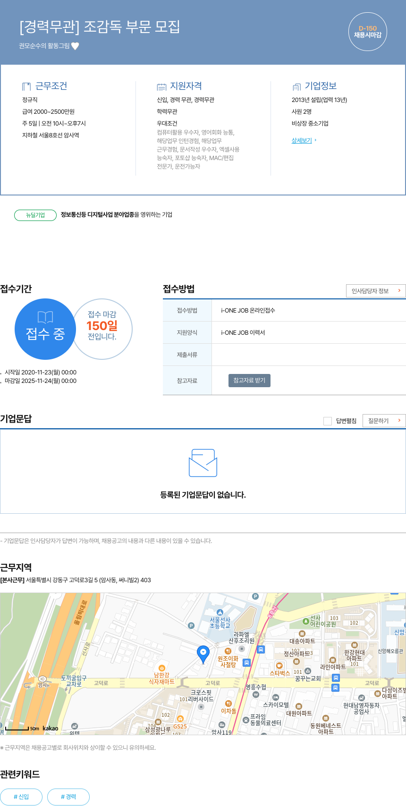This screenshot has width=406, height=806.
Task: Select the # 신입 keyword tag
Action: click(21, 797)
